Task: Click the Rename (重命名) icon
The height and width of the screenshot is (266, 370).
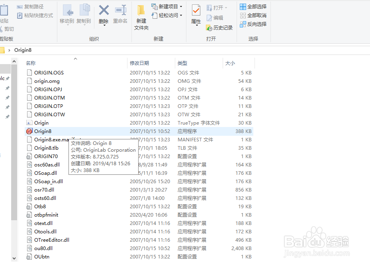Action: [120, 11]
